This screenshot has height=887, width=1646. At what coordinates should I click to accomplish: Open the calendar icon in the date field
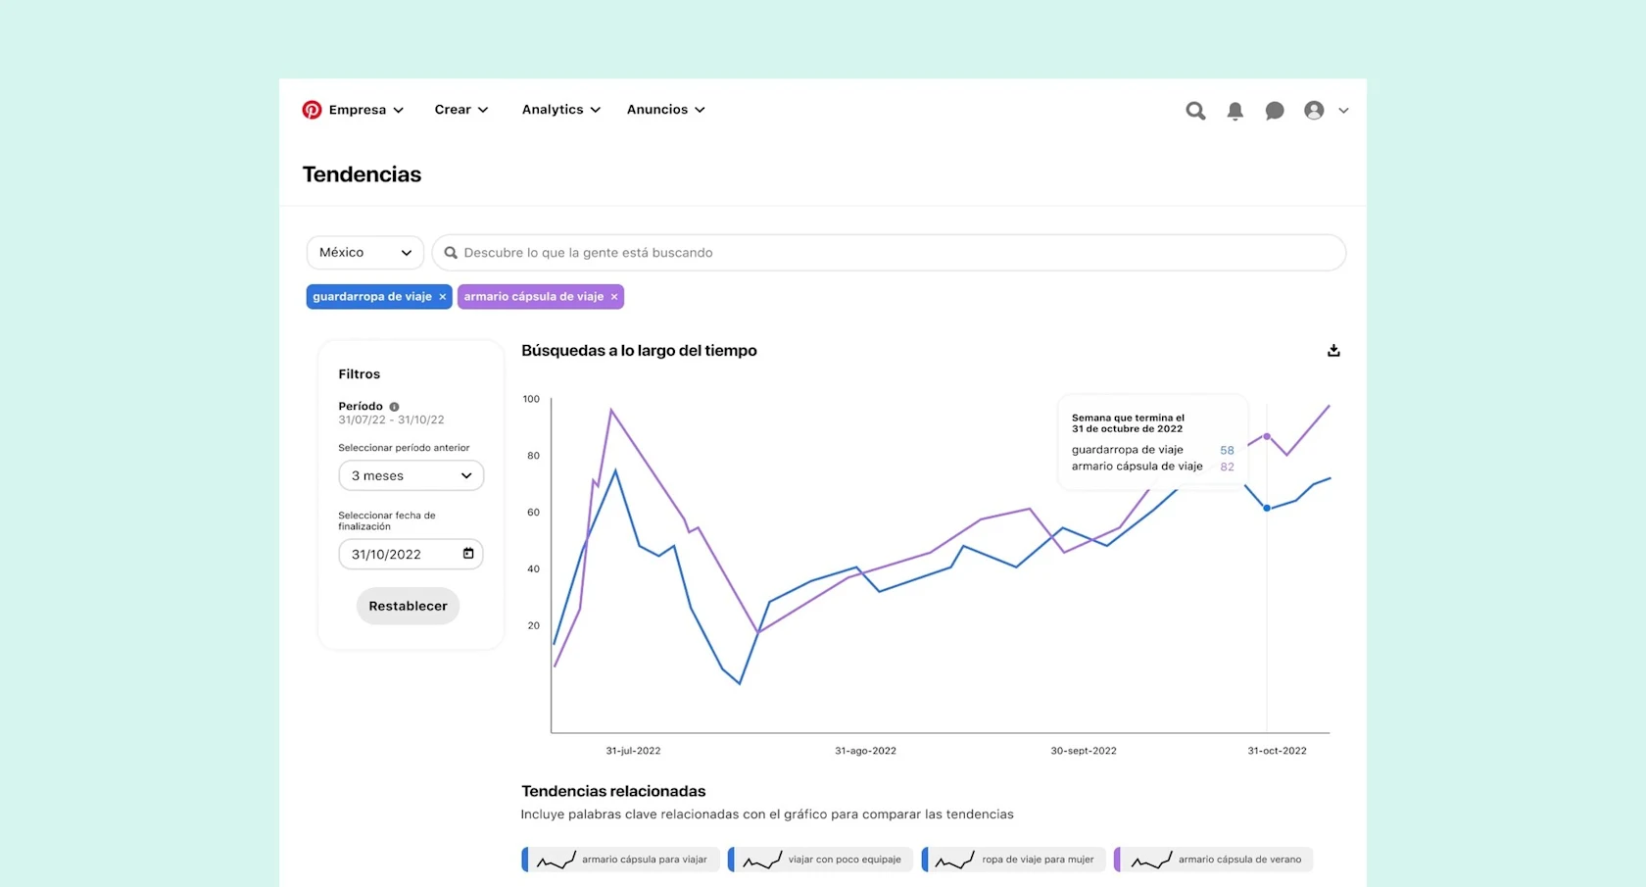[467, 554]
